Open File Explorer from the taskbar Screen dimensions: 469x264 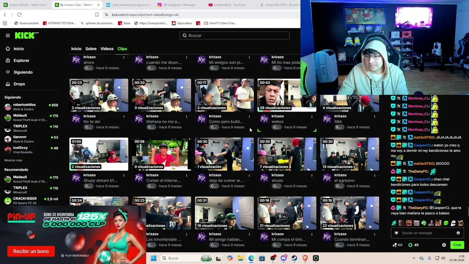point(240,258)
